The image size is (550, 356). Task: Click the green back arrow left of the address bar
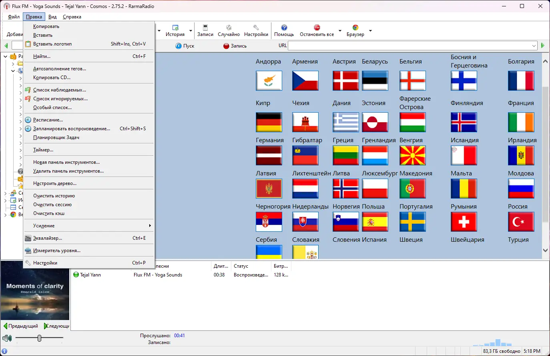[x=6, y=46]
